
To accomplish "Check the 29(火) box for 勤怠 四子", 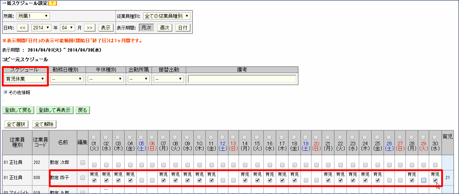I will click(424, 180).
